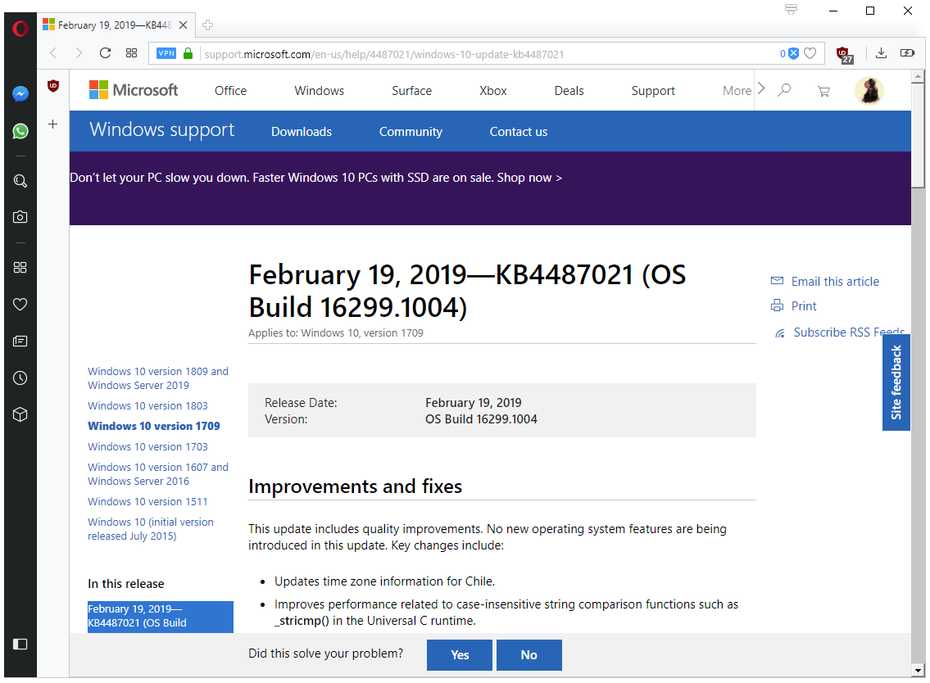Close the February 19, 2019 tab
Image resolution: width=930 pixels, height=683 pixels.
(x=184, y=25)
